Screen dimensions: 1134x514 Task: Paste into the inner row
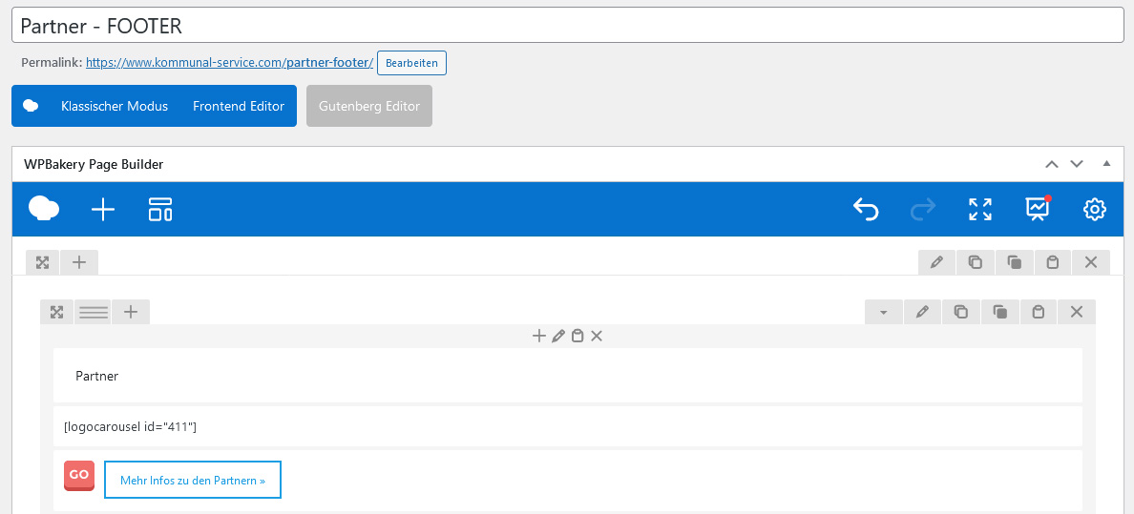(x=1038, y=312)
